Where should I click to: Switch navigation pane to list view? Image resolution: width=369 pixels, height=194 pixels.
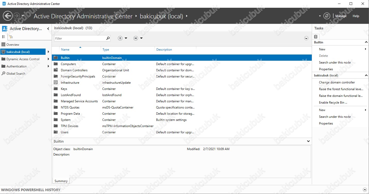pos(4,37)
